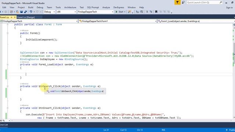The height and width of the screenshot is (132, 235).
Task: Click the feedback icon beside Quick Launch
Action: (183, 3)
